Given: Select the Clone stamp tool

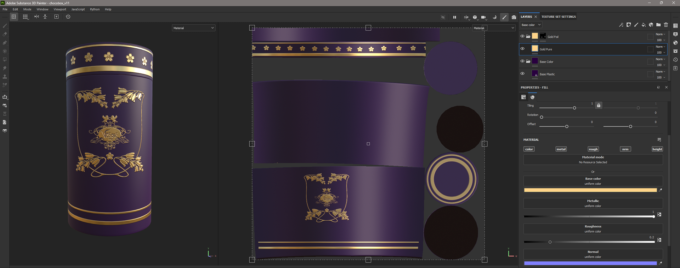Looking at the screenshot, I should (5, 77).
